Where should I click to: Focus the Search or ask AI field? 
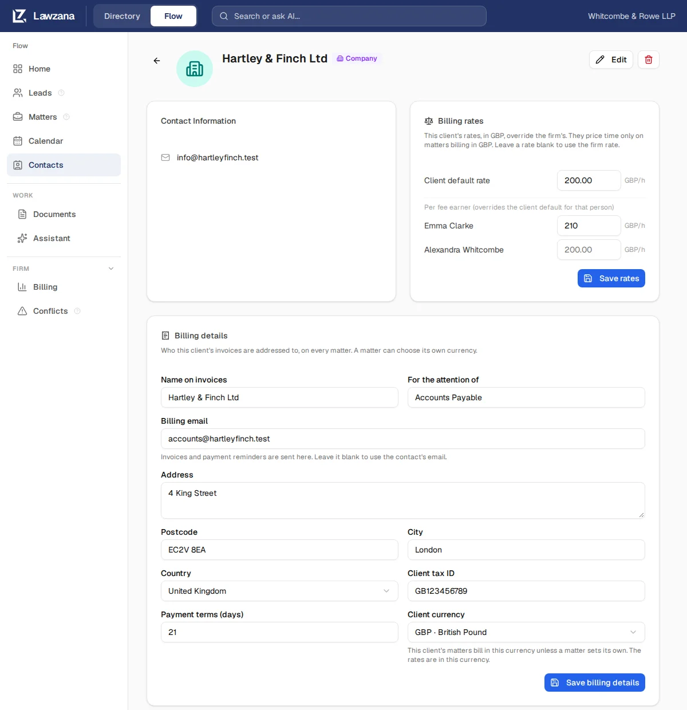[349, 16]
